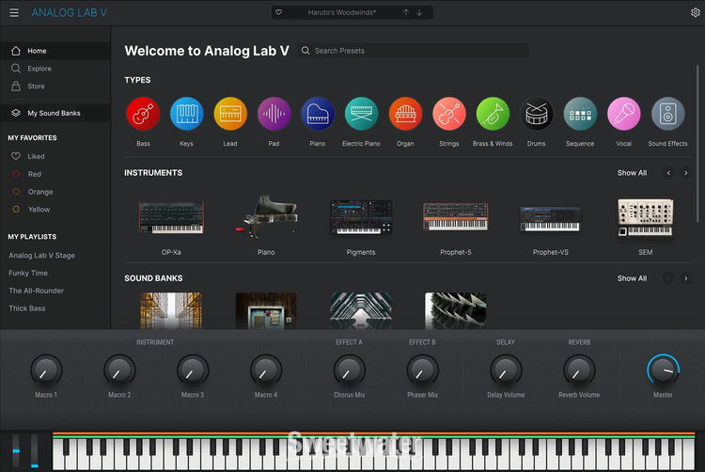Select the Bass type icon
Image resolution: width=705 pixels, height=472 pixels.
tap(143, 114)
